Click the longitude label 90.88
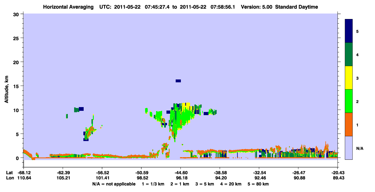Screen dimensions: 375x192 pos(298,178)
